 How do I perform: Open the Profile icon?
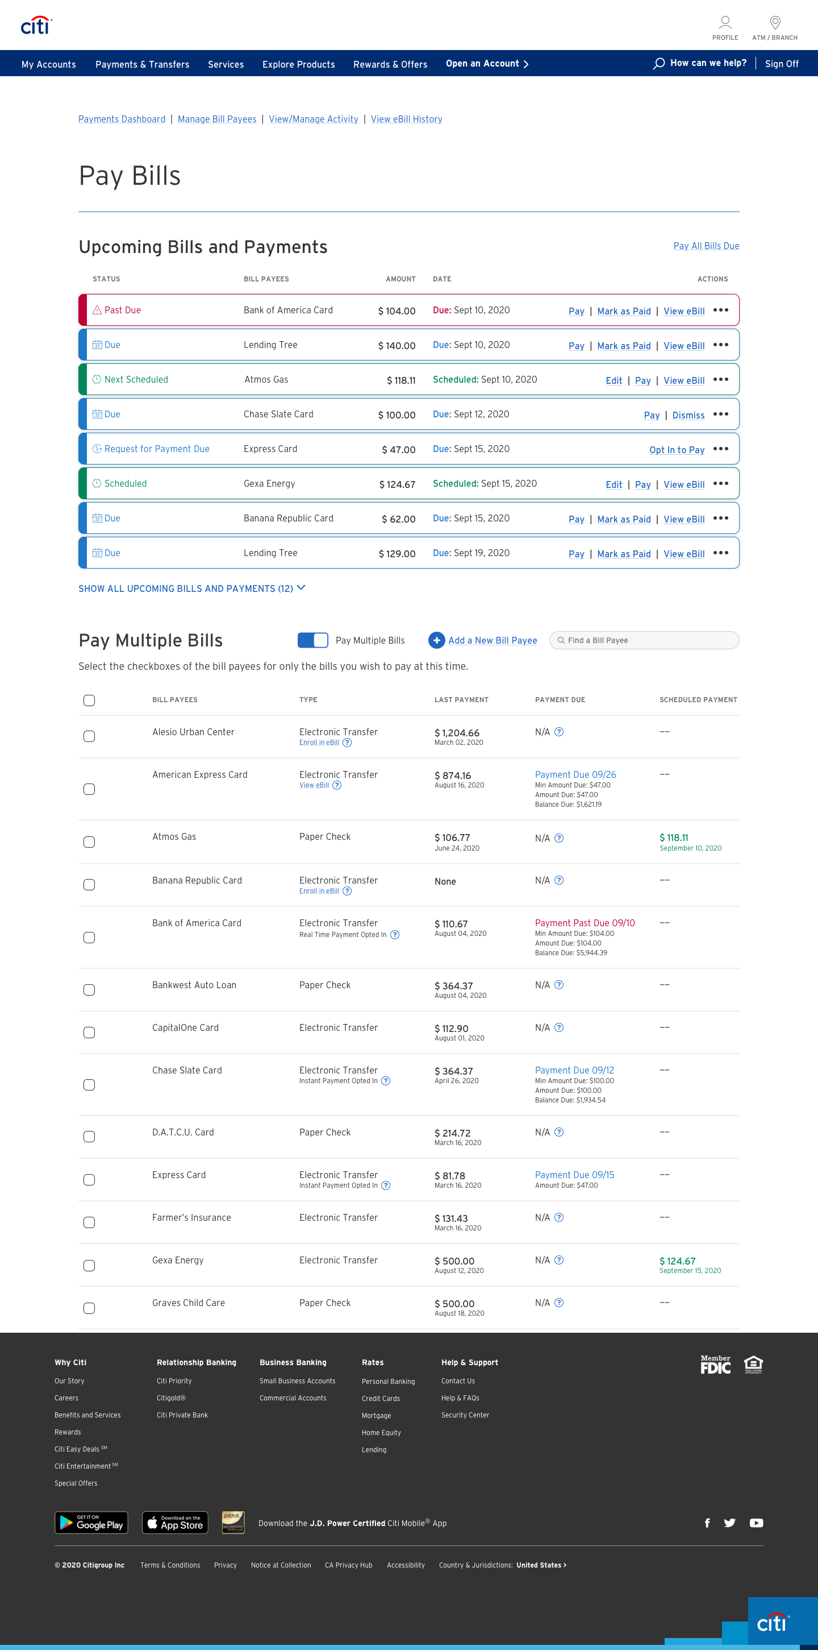click(724, 28)
